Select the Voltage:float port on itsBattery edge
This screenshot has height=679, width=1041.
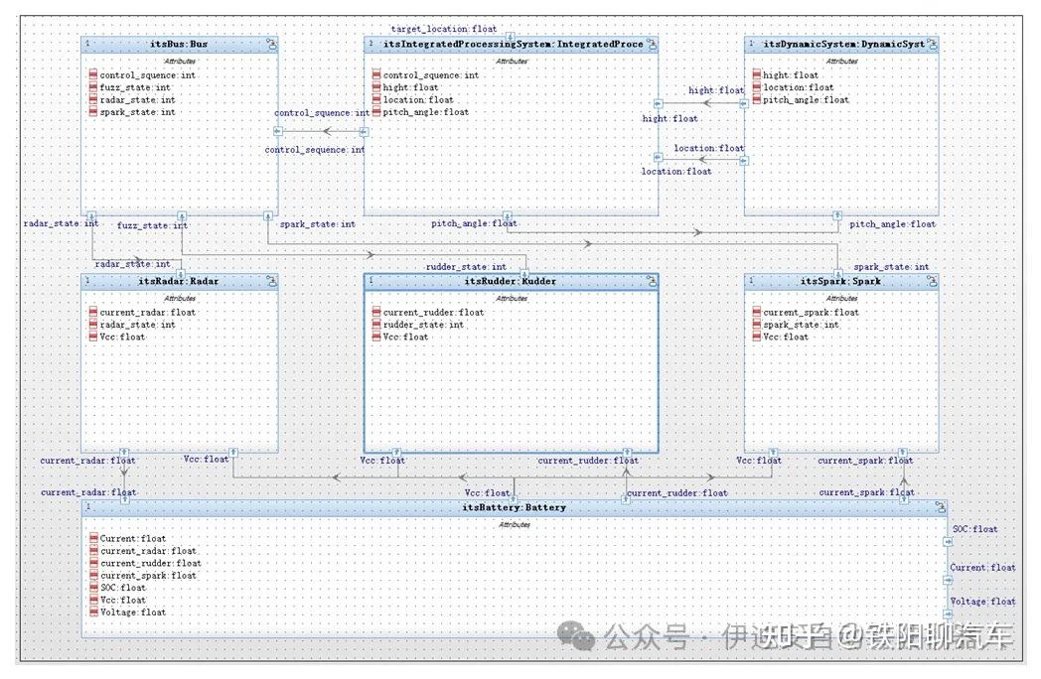(948, 613)
